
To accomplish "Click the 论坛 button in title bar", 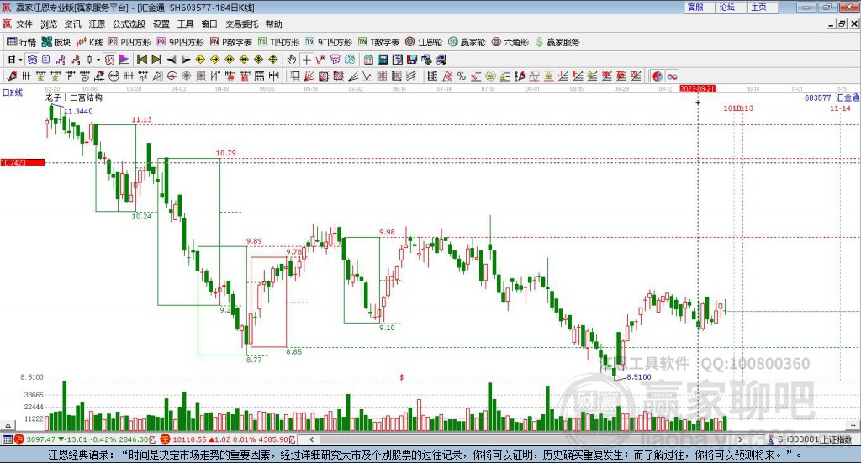I will coord(731,7).
